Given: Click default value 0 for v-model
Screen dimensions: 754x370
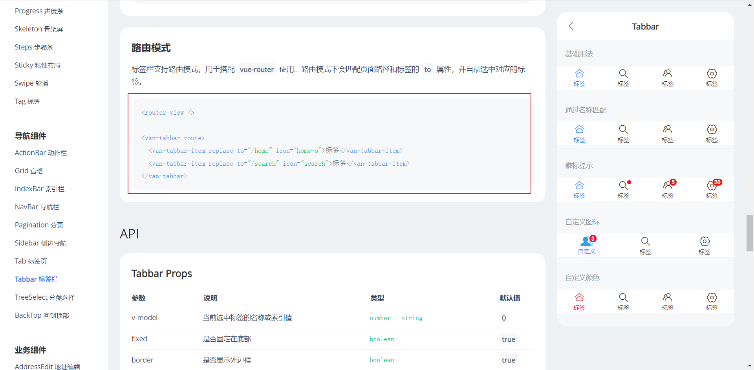Looking at the screenshot, I should click(x=504, y=318).
